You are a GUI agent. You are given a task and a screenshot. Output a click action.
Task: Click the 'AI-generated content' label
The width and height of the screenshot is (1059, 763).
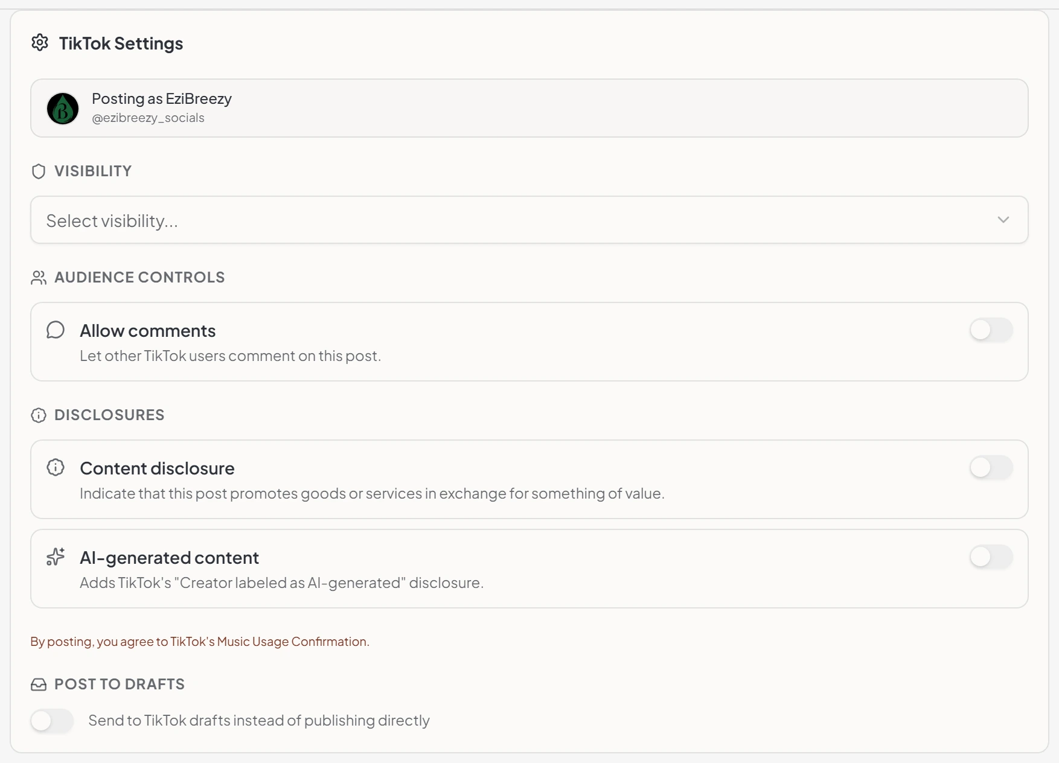click(x=170, y=558)
